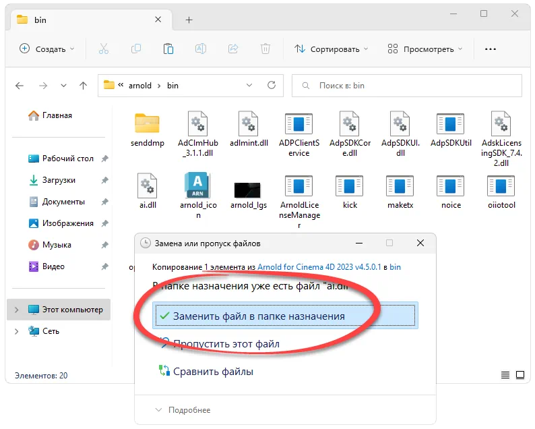Click the Paste clipboard icon
The image size is (535, 429).
(x=168, y=49)
